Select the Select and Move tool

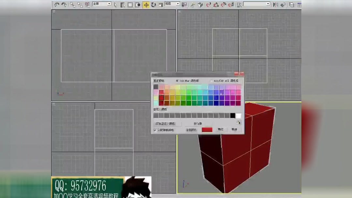[x=147, y=5]
